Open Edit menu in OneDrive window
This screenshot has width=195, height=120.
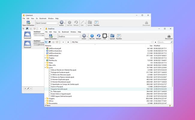pos(50,32)
